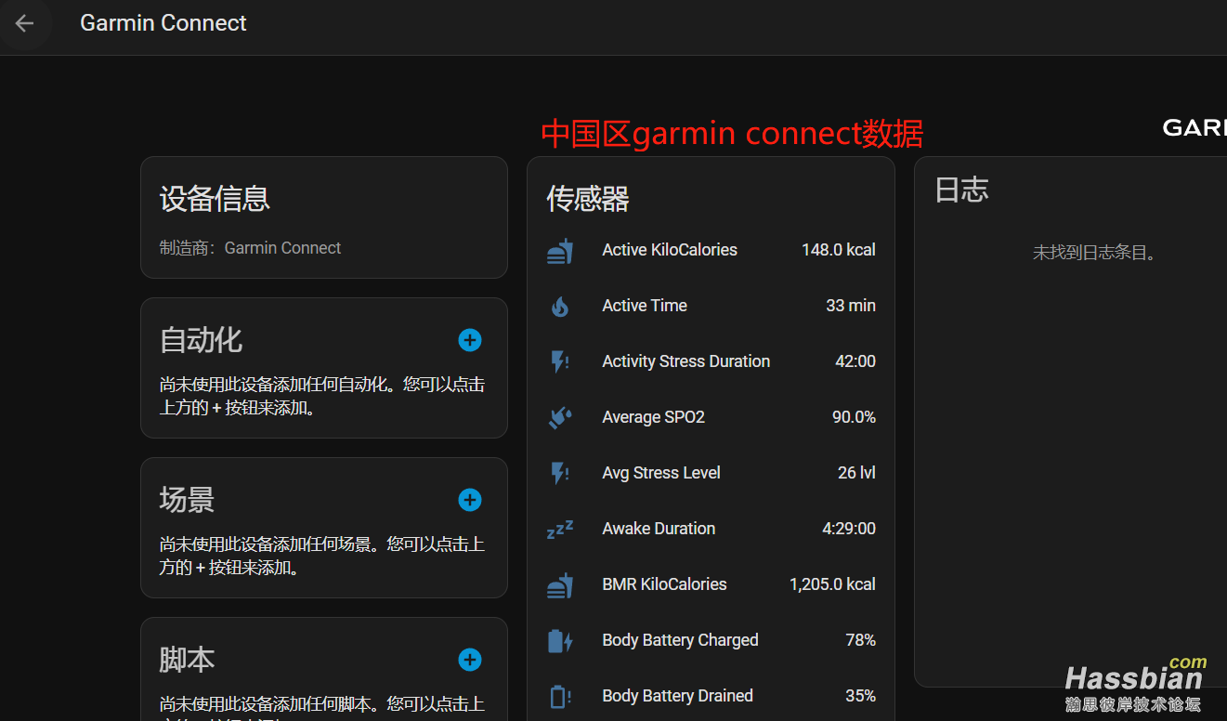
Task: Click the 脚本 section heading
Action: pos(187,660)
